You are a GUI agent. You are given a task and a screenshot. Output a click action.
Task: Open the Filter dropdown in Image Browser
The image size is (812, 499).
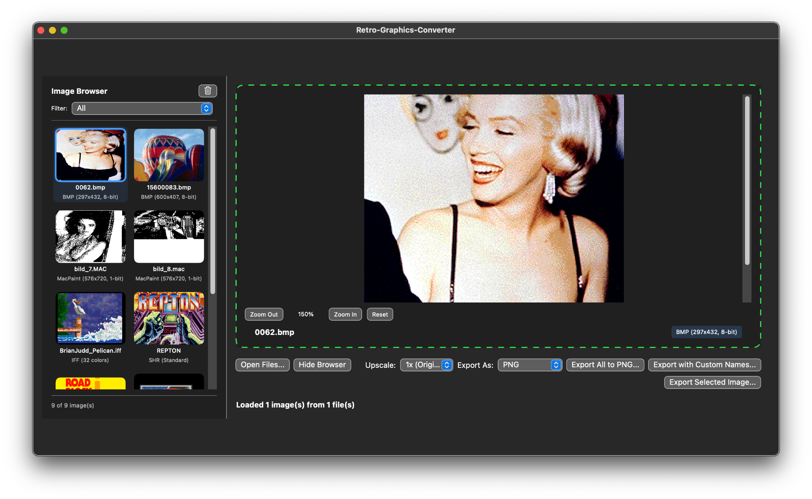pyautogui.click(x=142, y=108)
